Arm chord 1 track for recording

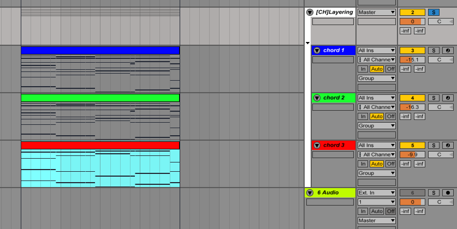(448, 50)
